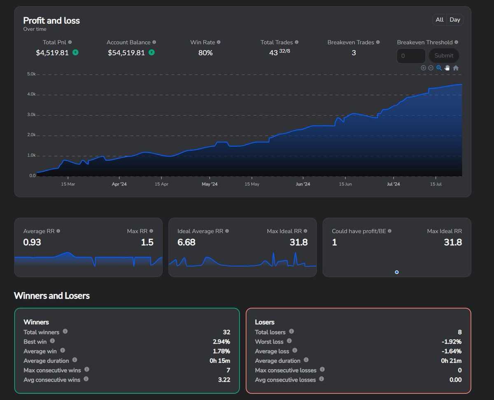Screen dimensions: 494x400
Task: Show info for Breakeven Threshold
Action: (456, 42)
